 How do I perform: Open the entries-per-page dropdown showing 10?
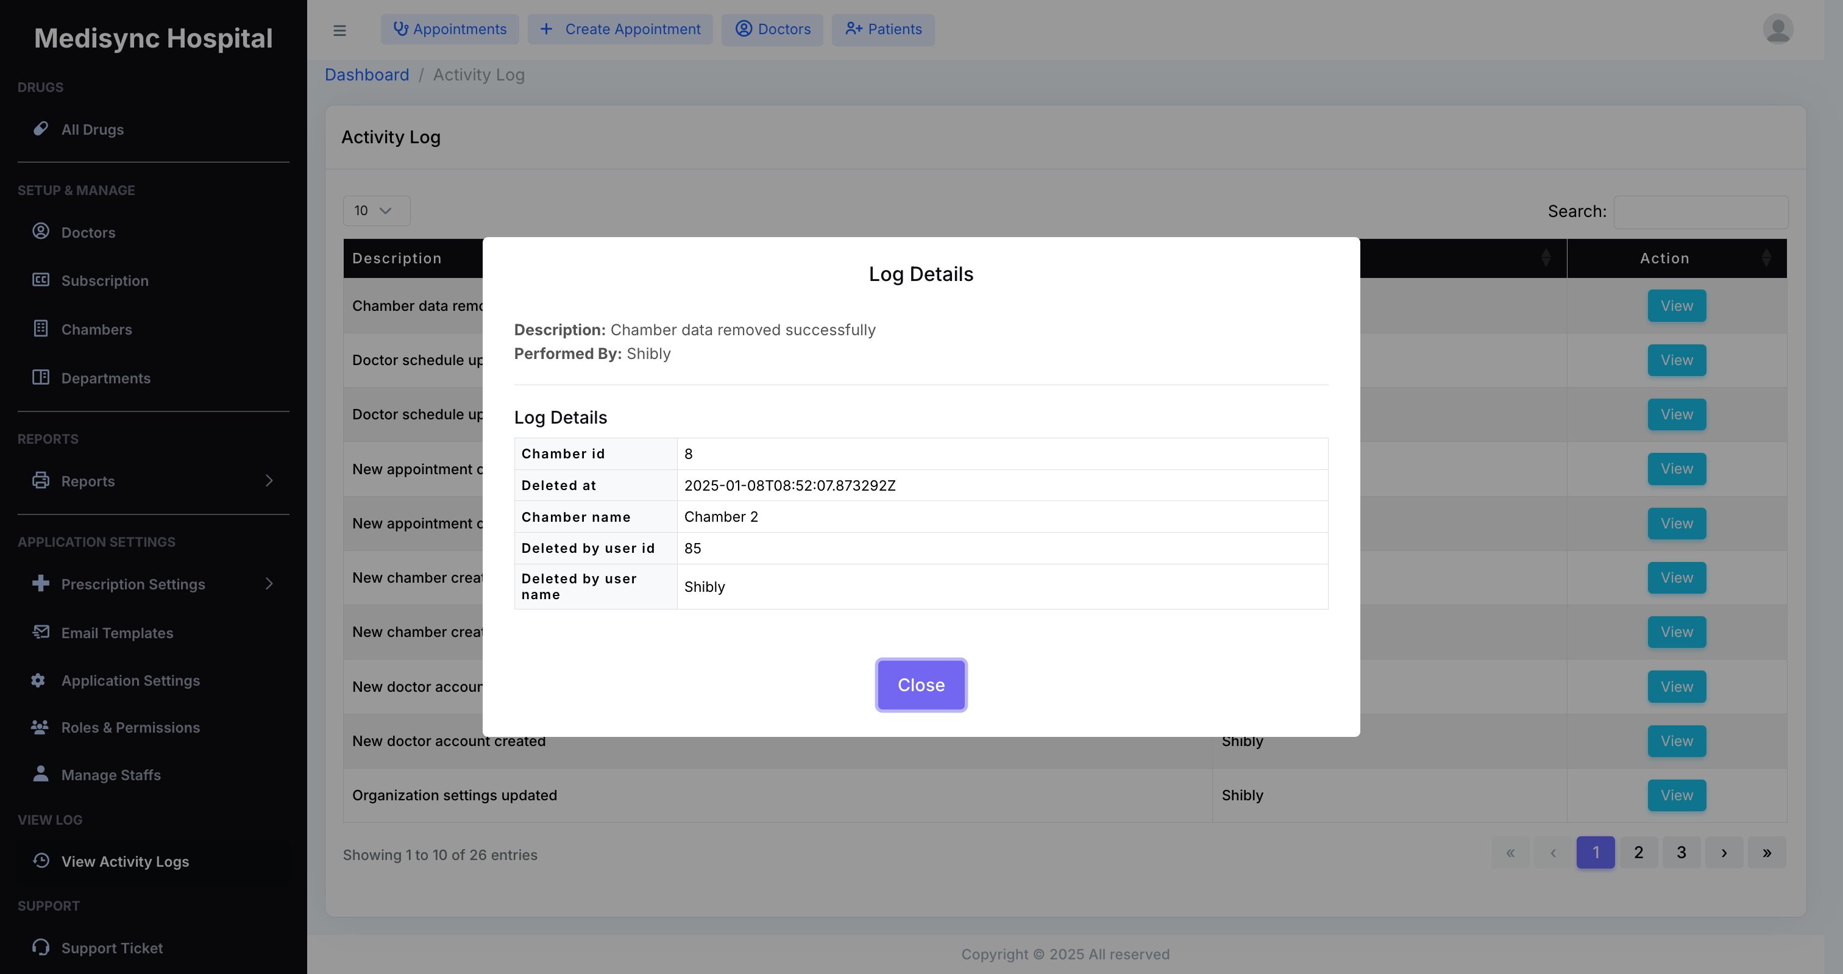tap(375, 210)
